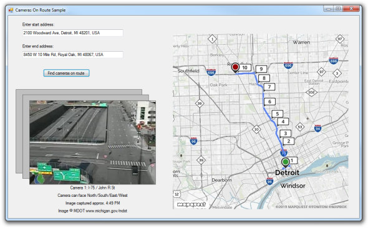Click the route 10 diamond shield on map

tap(256, 129)
